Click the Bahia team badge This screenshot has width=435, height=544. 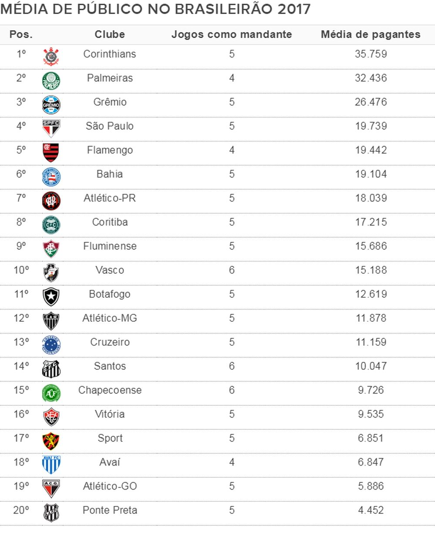tap(51, 177)
